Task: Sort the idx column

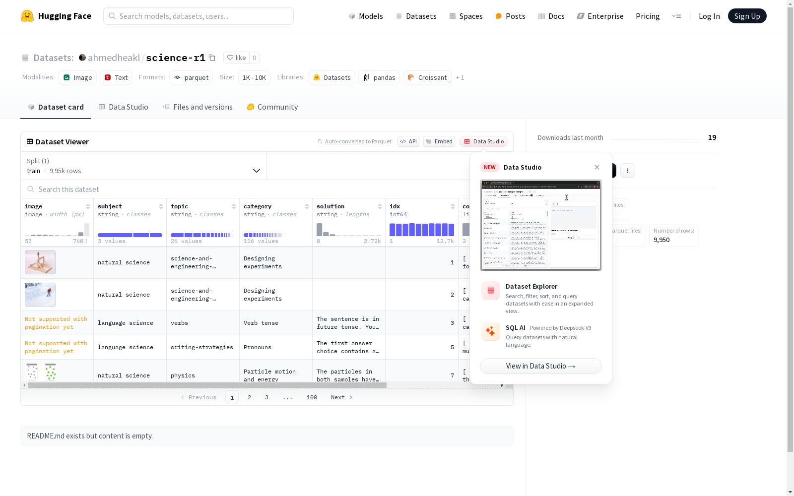Action: (453, 206)
